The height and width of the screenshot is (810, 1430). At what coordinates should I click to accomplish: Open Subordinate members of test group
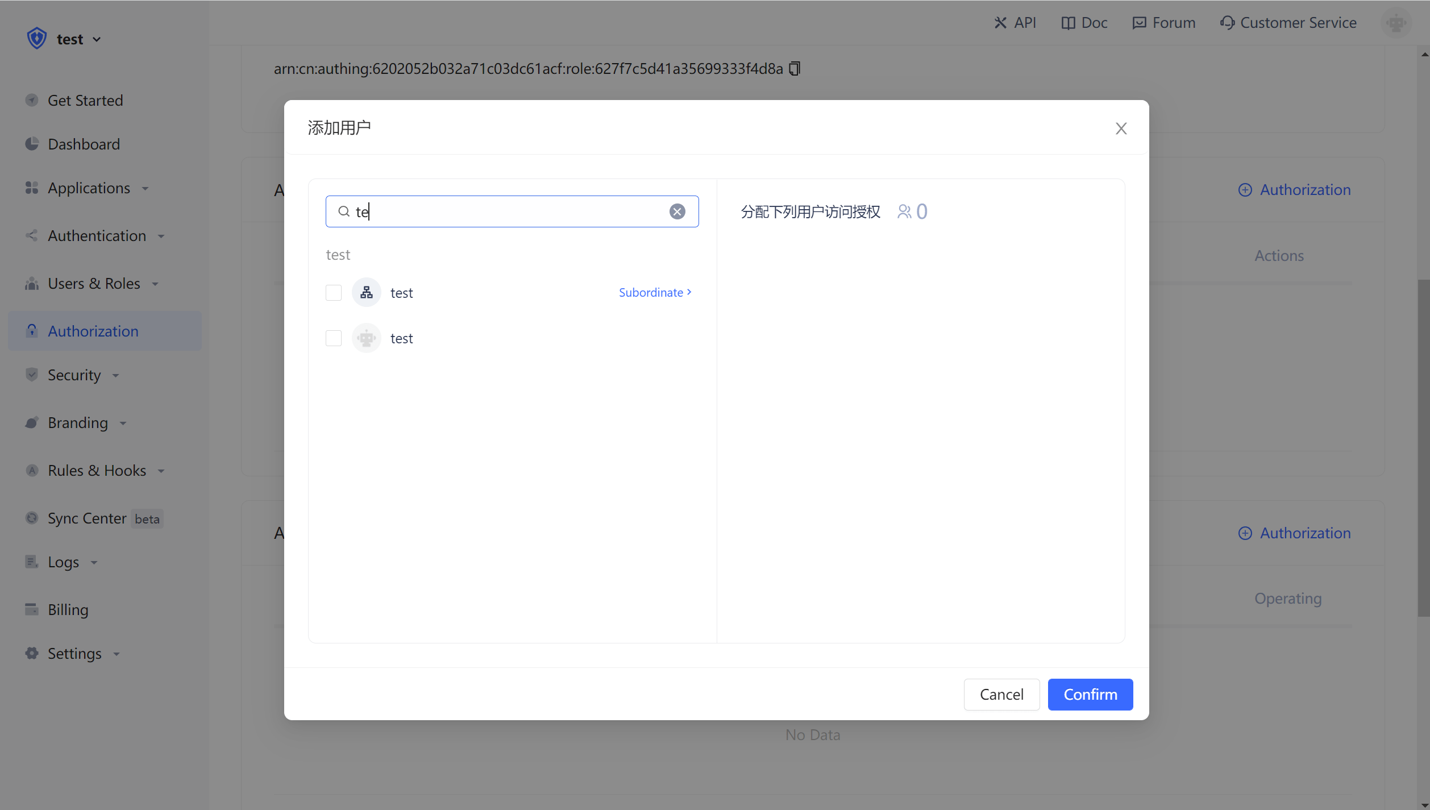tap(654, 292)
